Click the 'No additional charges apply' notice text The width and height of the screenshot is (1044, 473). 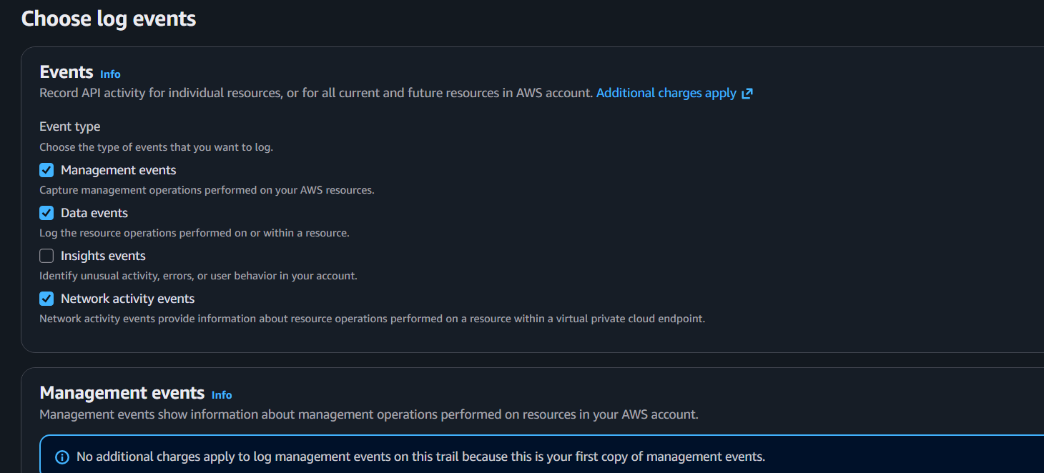(420, 457)
